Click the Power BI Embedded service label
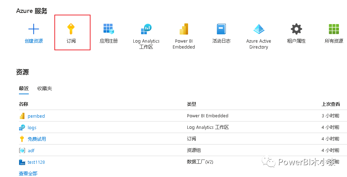 [184, 44]
